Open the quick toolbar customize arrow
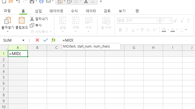195x109 pixels. coord(101,2)
